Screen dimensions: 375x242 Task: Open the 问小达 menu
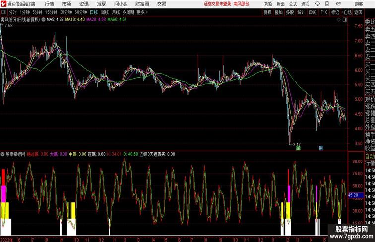point(121,4)
